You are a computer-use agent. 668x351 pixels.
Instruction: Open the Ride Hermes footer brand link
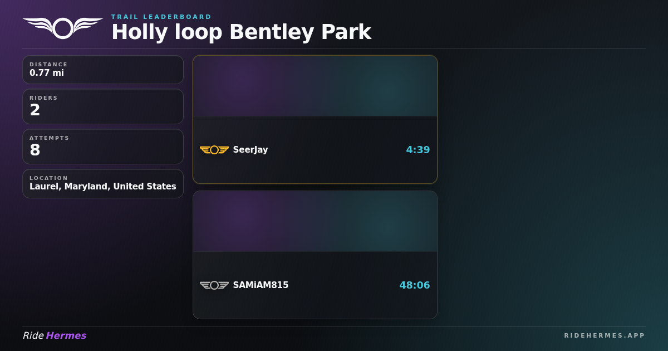pyautogui.click(x=55, y=335)
